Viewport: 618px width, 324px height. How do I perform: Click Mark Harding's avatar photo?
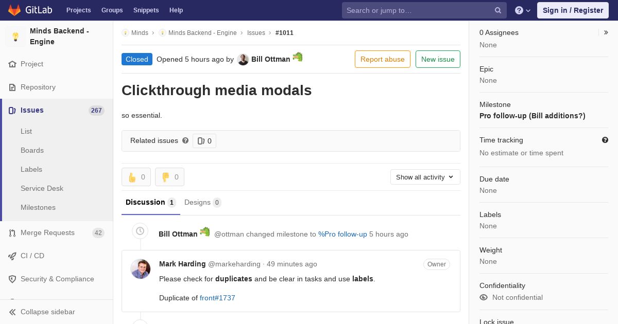click(141, 269)
